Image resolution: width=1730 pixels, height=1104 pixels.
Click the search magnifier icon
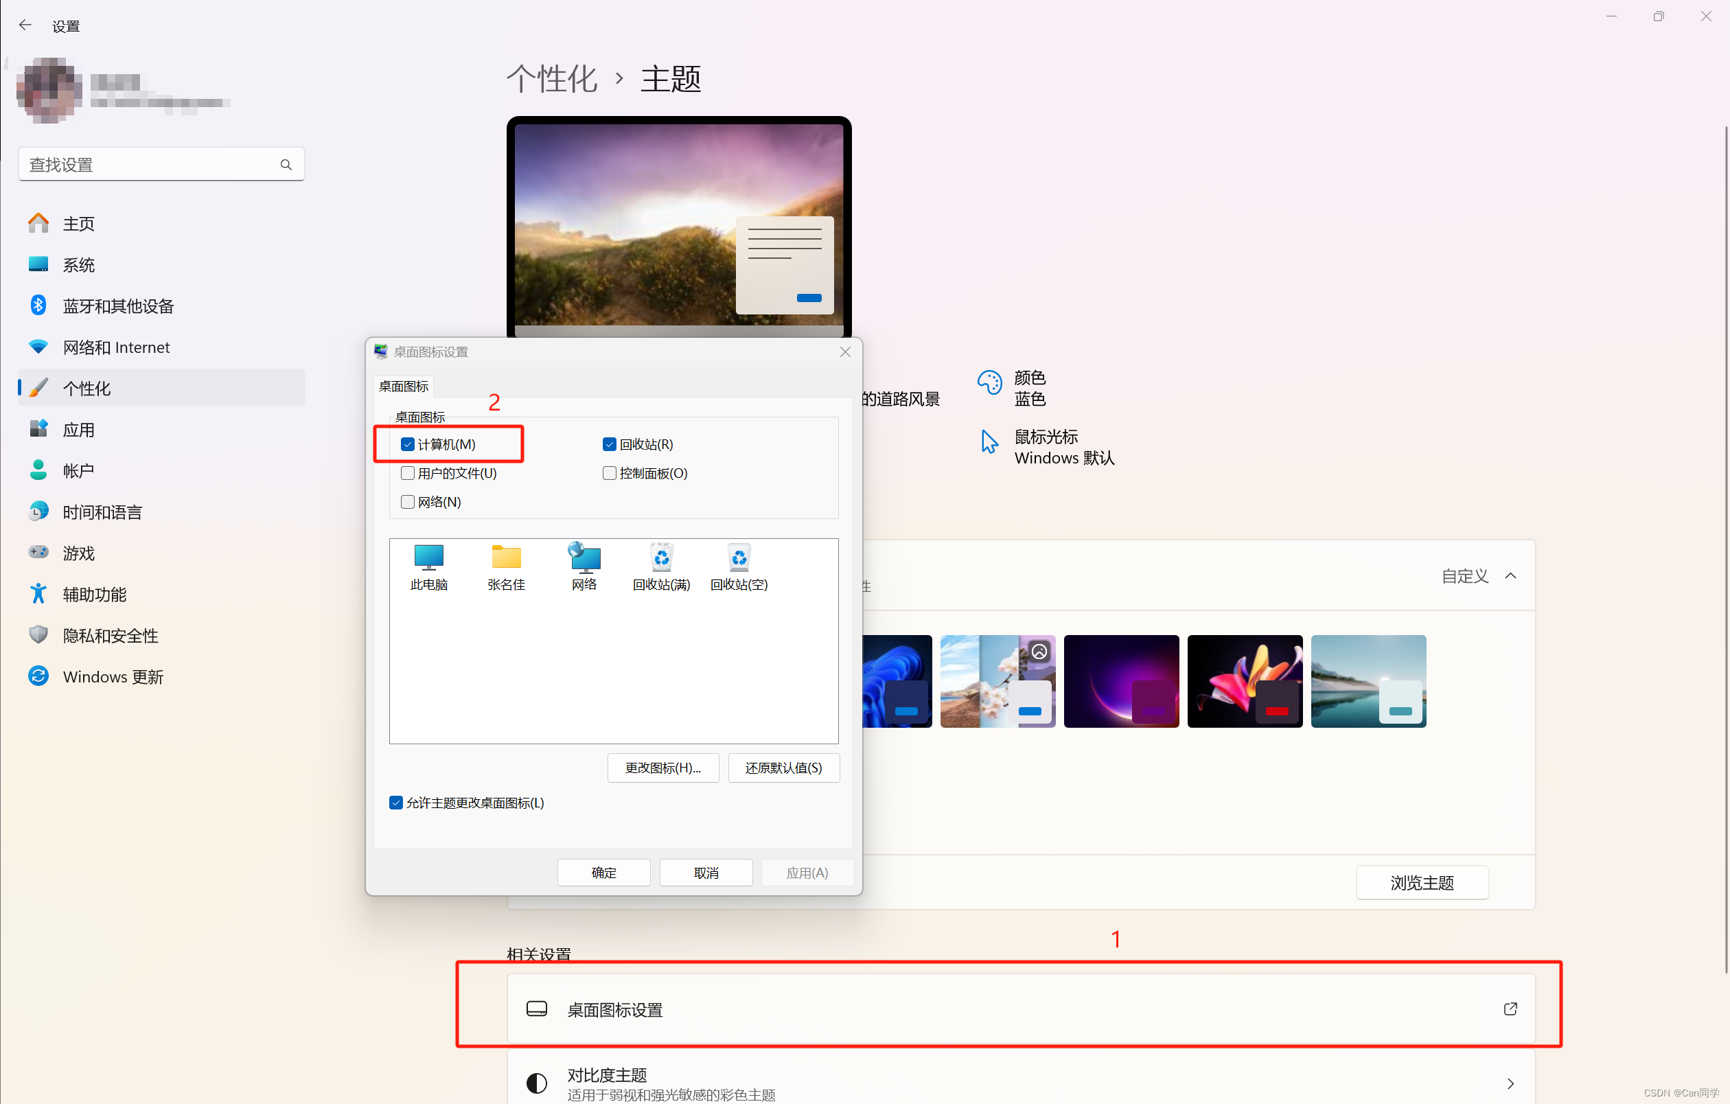286,165
